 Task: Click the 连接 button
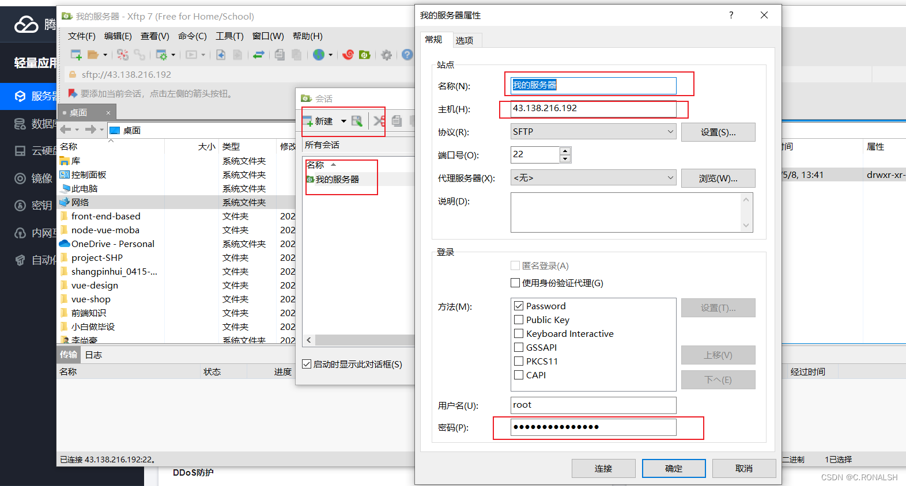pyautogui.click(x=603, y=468)
